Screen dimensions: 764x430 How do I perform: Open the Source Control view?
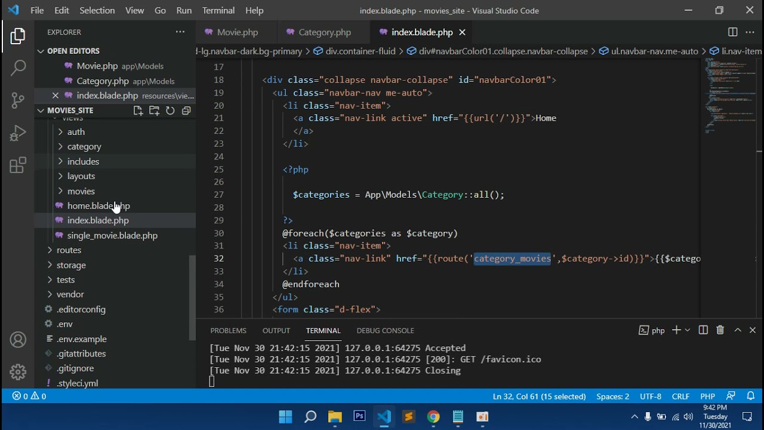pyautogui.click(x=18, y=100)
